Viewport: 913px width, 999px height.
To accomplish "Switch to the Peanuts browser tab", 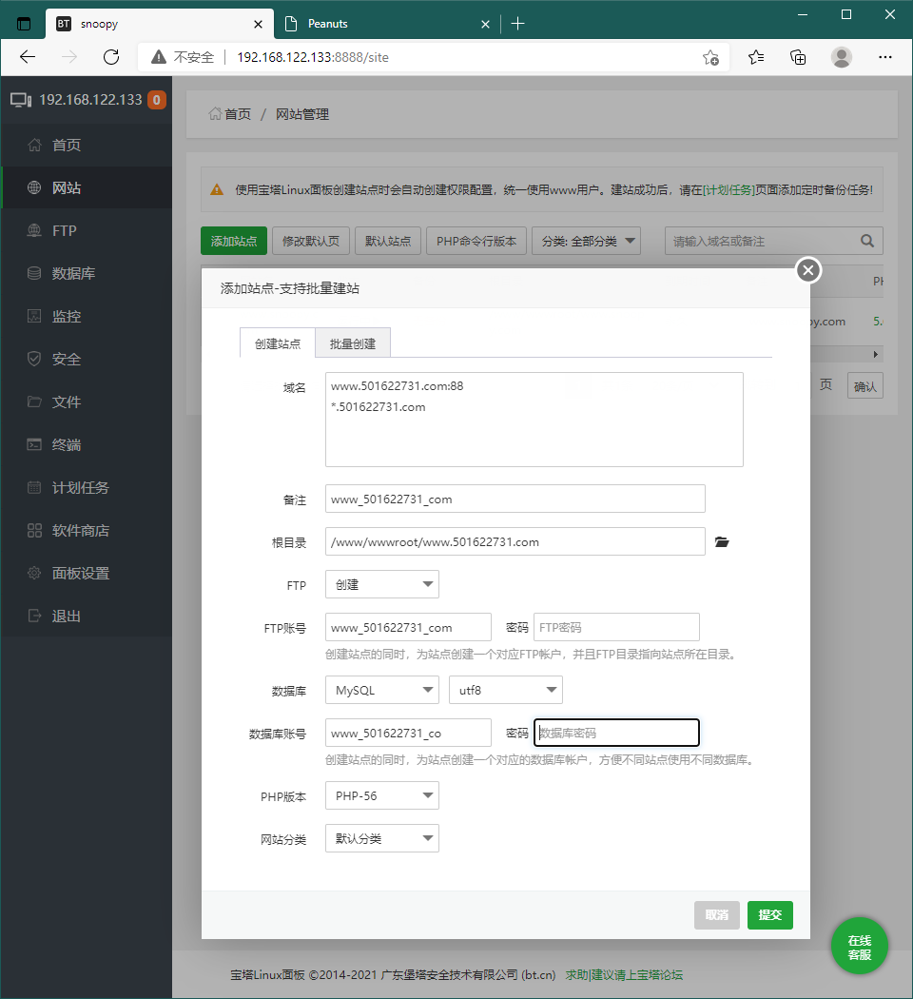I will [386, 24].
